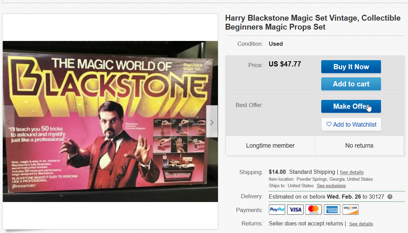This screenshot has width=408, height=233.
Task: Click the Mastercard payment icon
Action: pos(313,209)
